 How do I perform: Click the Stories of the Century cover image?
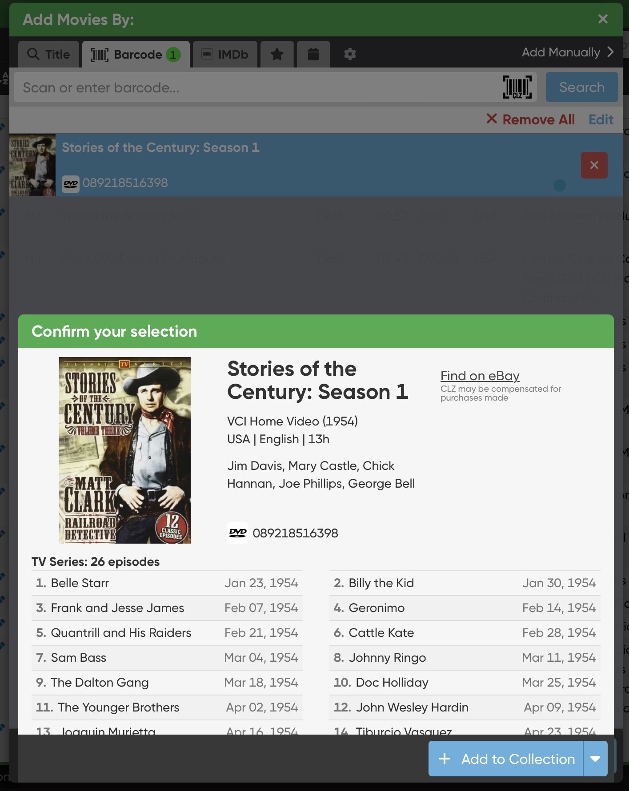125,450
